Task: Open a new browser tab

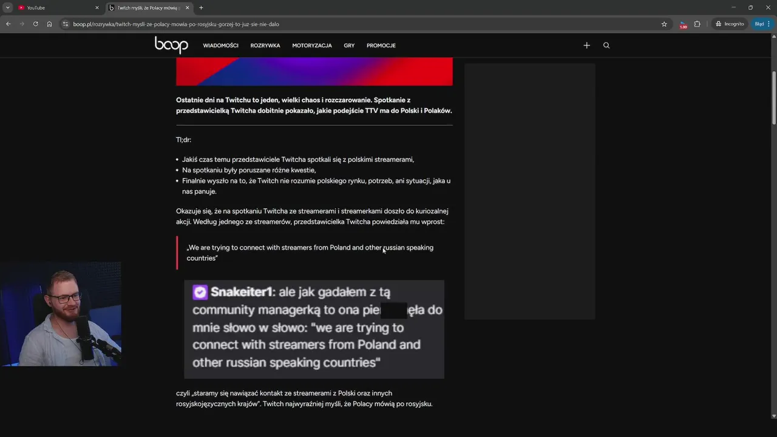Action: click(201, 8)
